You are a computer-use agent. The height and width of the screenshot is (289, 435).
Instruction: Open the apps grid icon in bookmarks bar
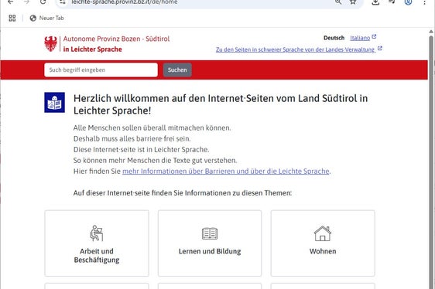[12, 18]
